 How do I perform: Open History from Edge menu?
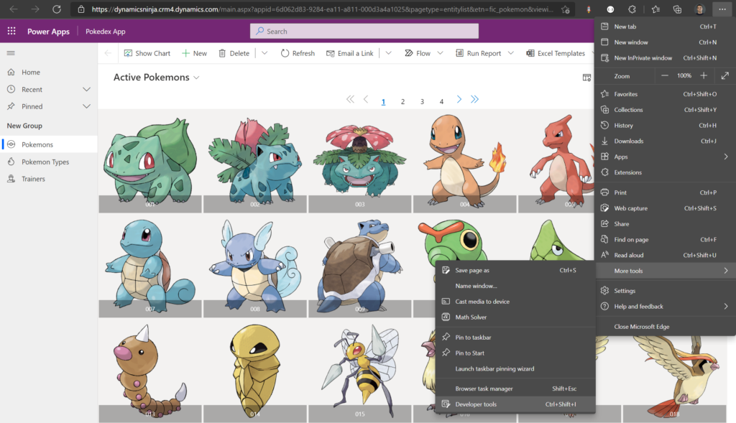click(665, 125)
